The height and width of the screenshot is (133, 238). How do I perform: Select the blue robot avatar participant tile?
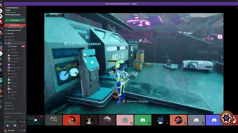click(x=161, y=120)
